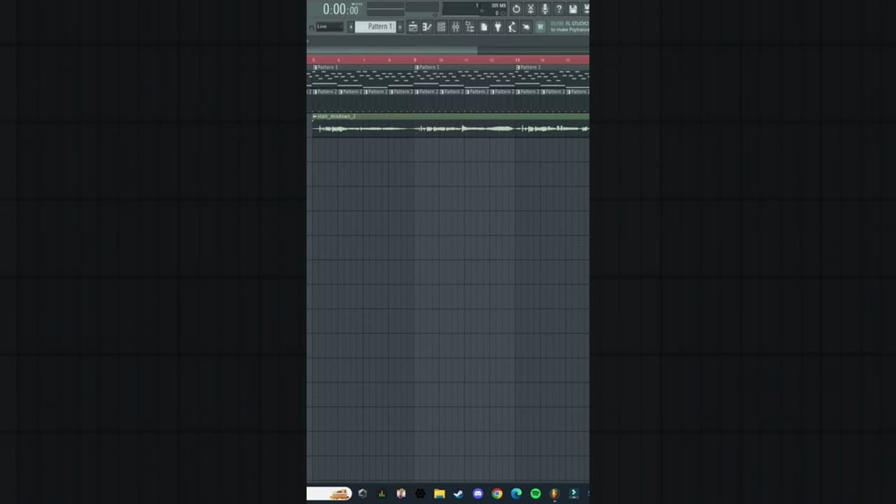Click the microphone recording icon
Viewport: 896px width, 504px height.
click(x=545, y=8)
